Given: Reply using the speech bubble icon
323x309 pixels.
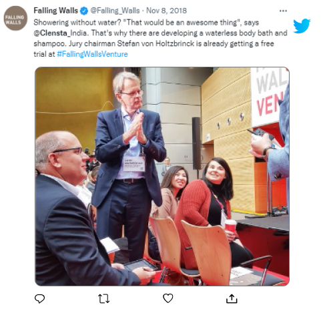Looking at the screenshot, I should (40, 298).
